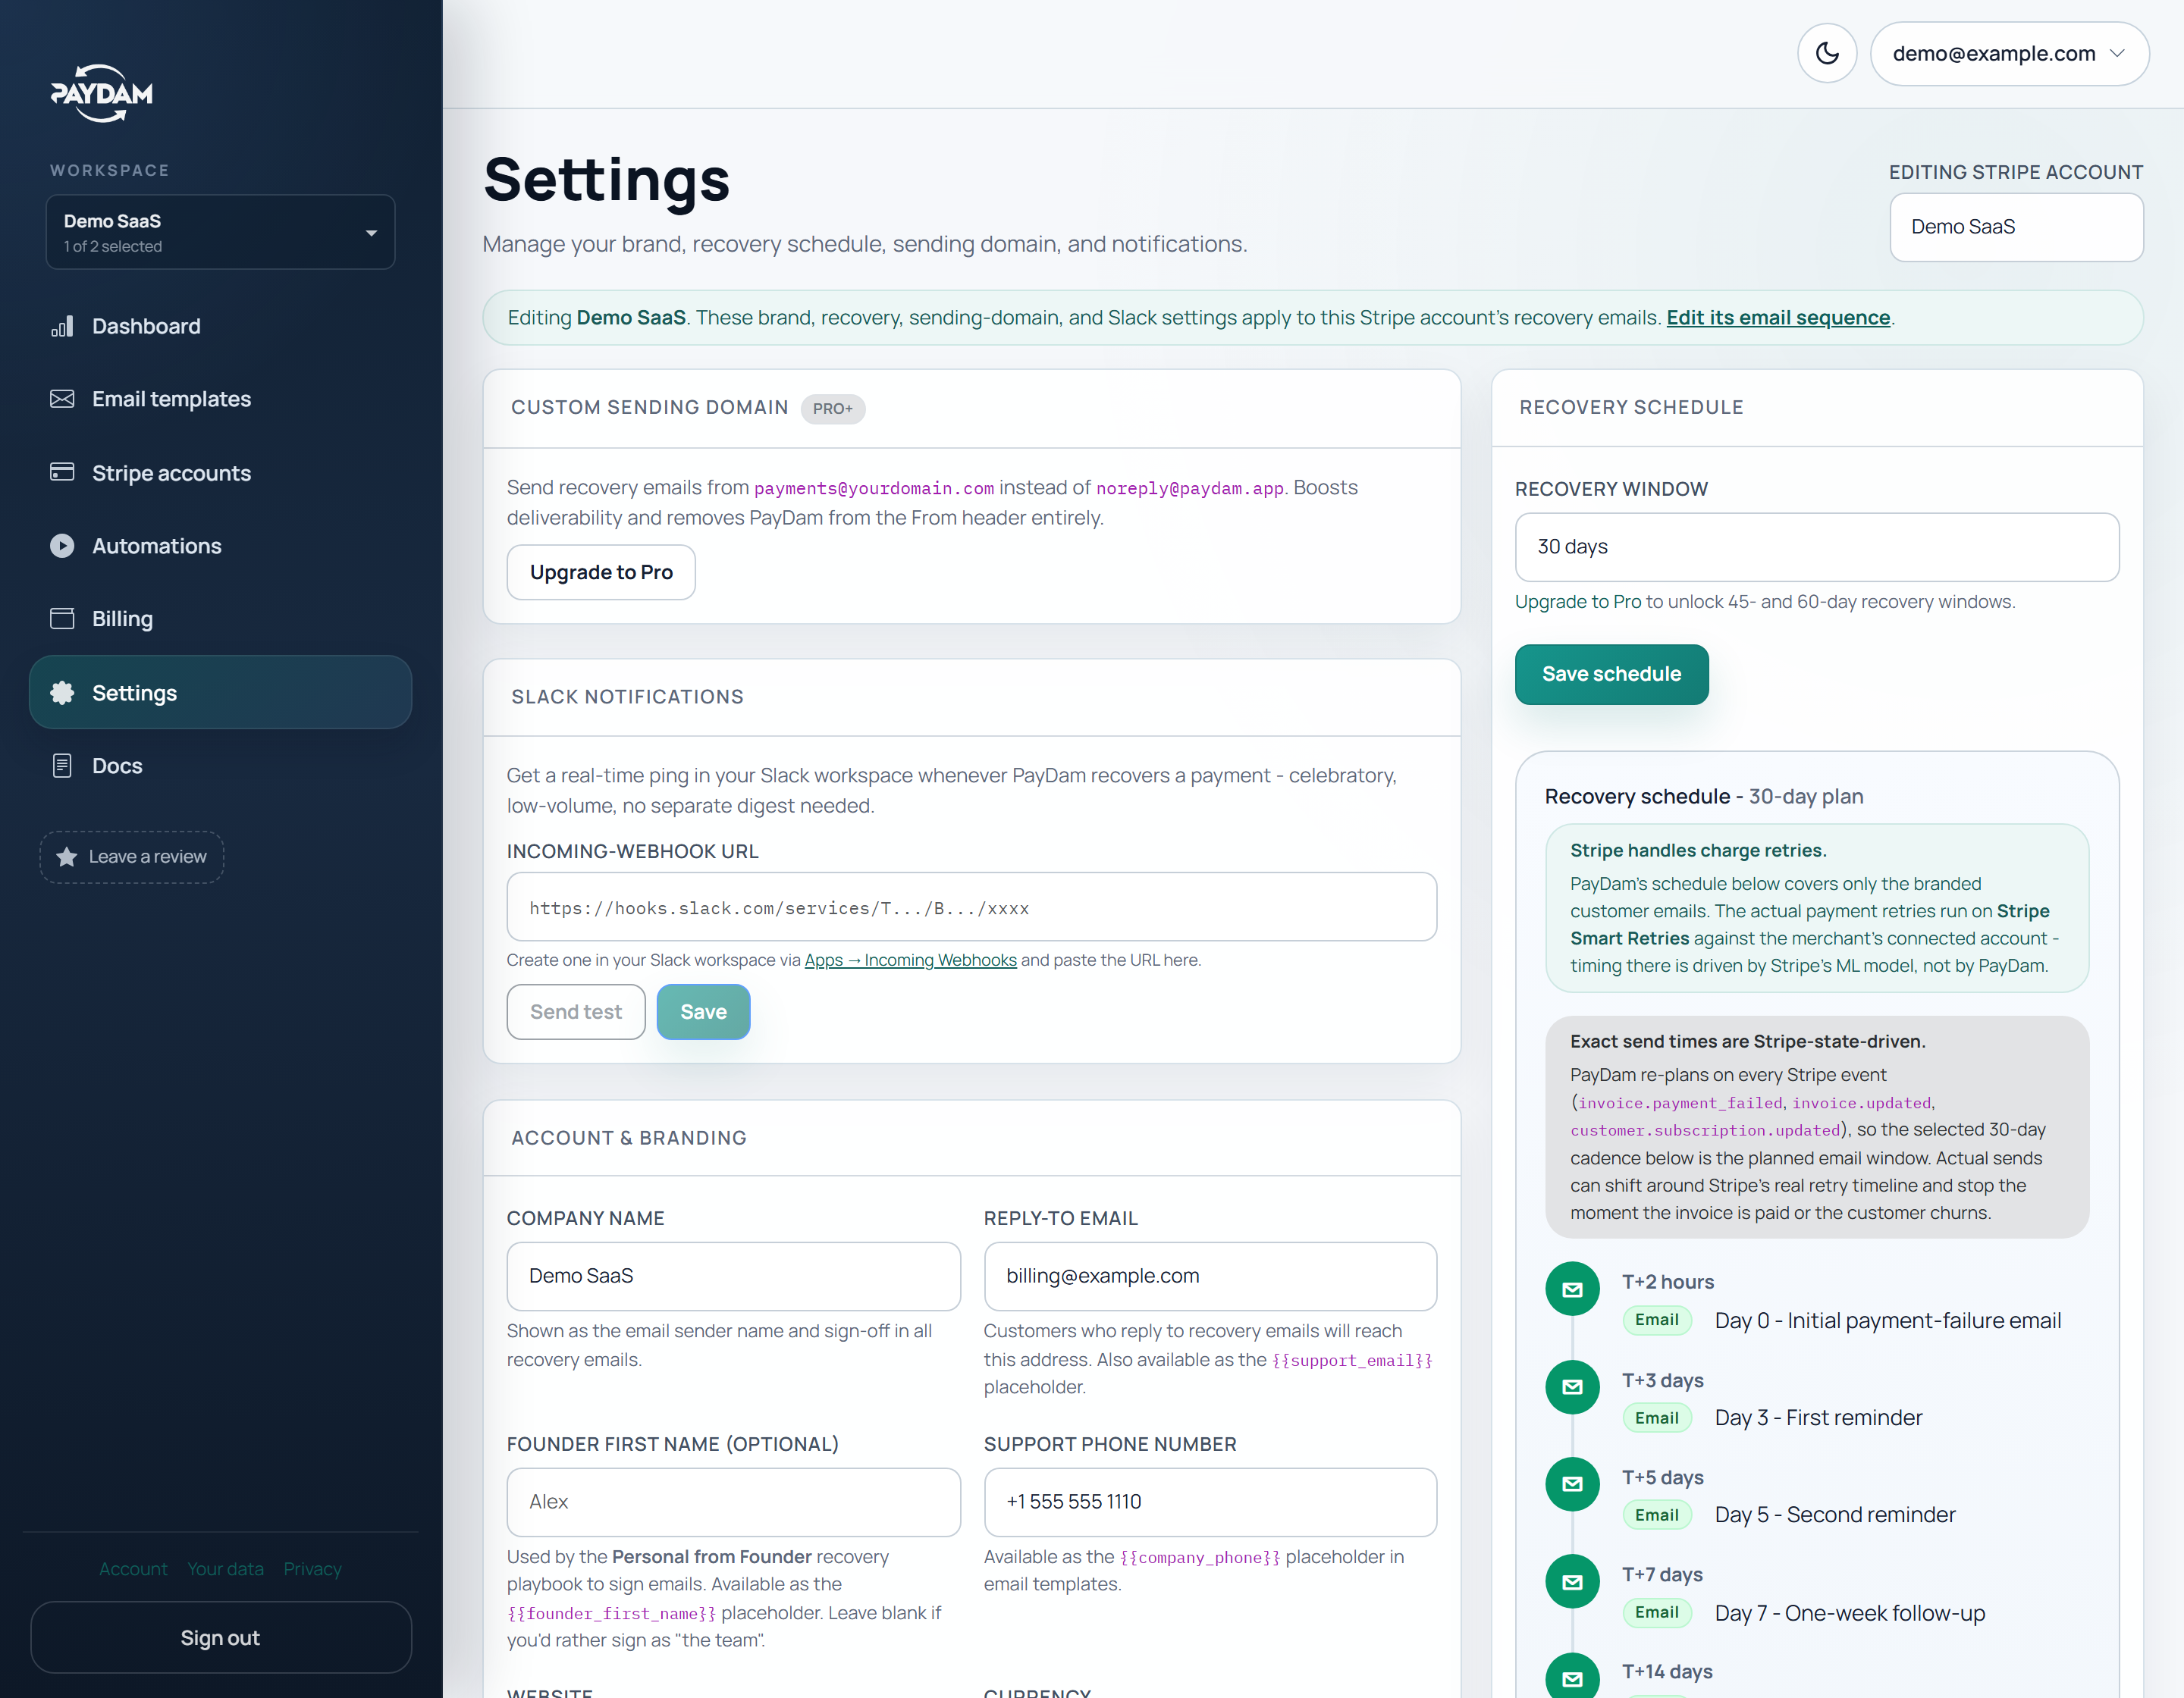Click the T+14 days email timeline icon
The width and height of the screenshot is (2184, 1698).
pos(1572,1677)
